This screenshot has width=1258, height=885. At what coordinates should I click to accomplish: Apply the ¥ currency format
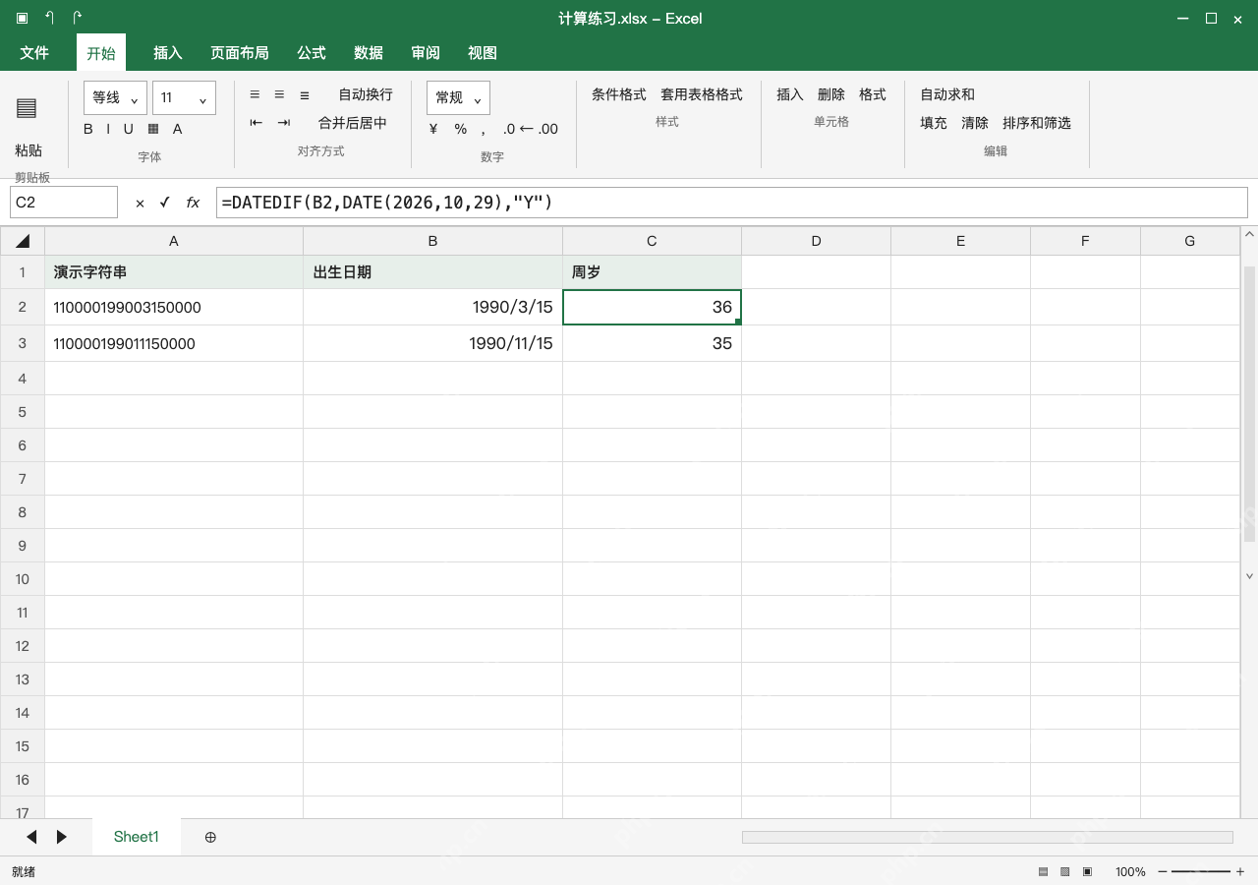(x=433, y=129)
